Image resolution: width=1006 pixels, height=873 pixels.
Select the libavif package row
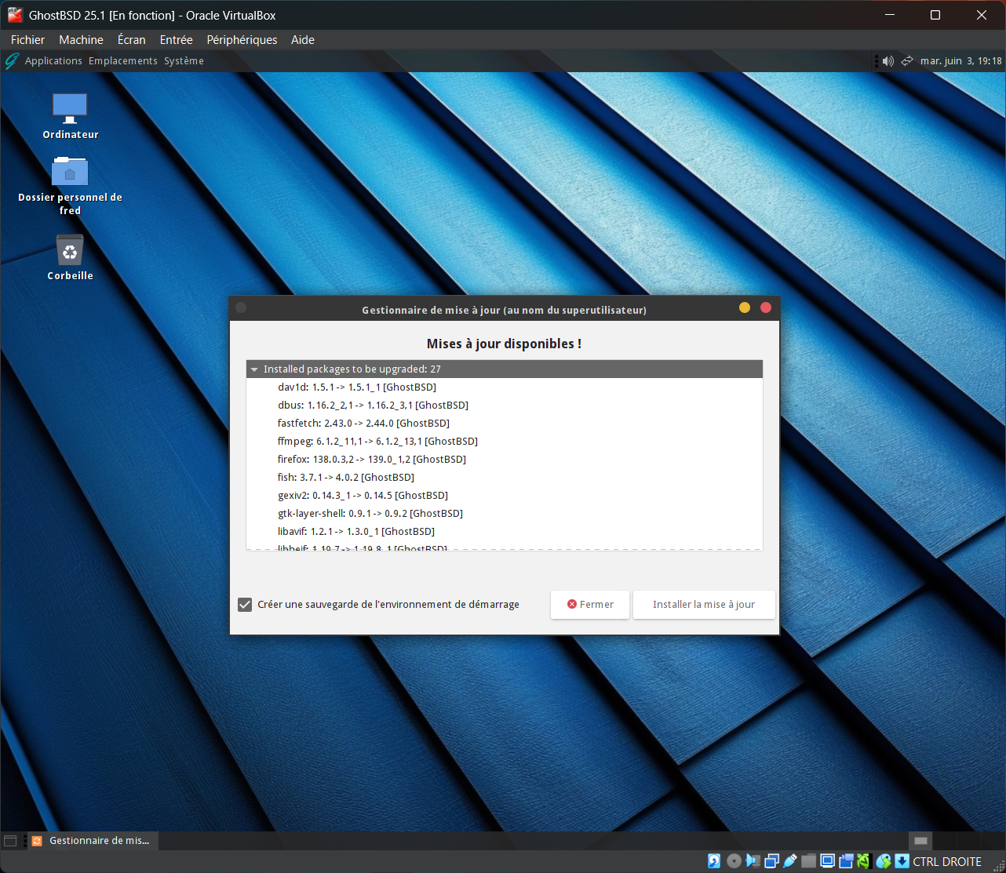tap(505, 532)
